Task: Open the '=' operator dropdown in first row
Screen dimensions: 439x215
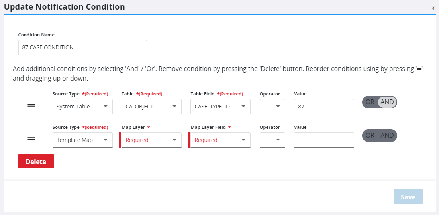Action: point(272,107)
